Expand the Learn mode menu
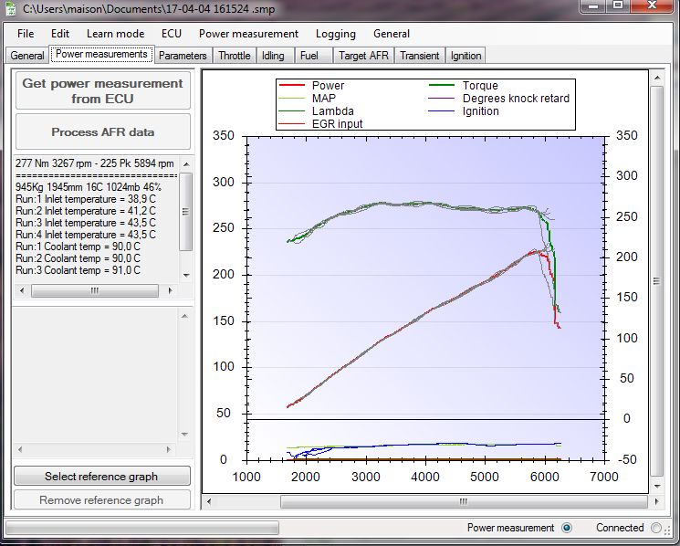 tap(115, 34)
